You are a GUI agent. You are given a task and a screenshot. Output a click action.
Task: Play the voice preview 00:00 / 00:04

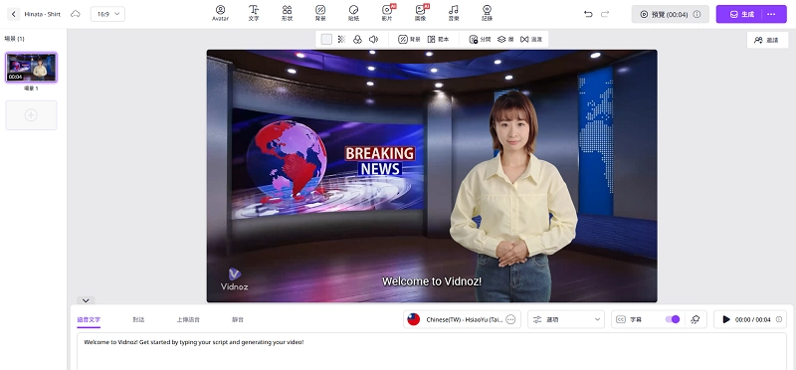tap(726, 319)
